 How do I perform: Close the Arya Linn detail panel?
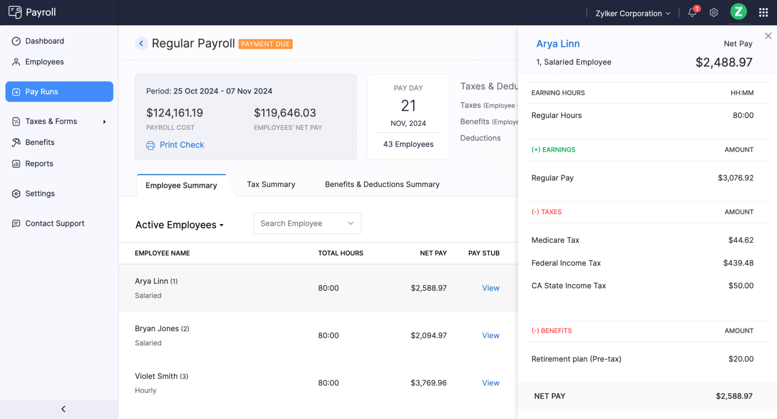[768, 36]
